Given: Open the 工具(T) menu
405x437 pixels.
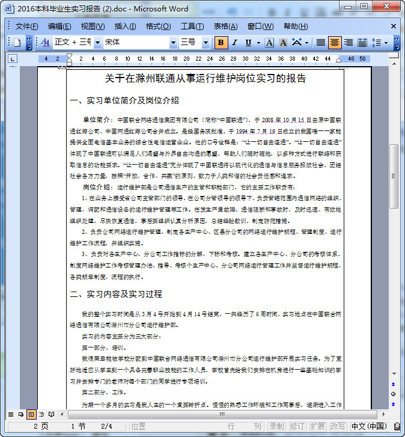Looking at the screenshot, I should (192, 26).
